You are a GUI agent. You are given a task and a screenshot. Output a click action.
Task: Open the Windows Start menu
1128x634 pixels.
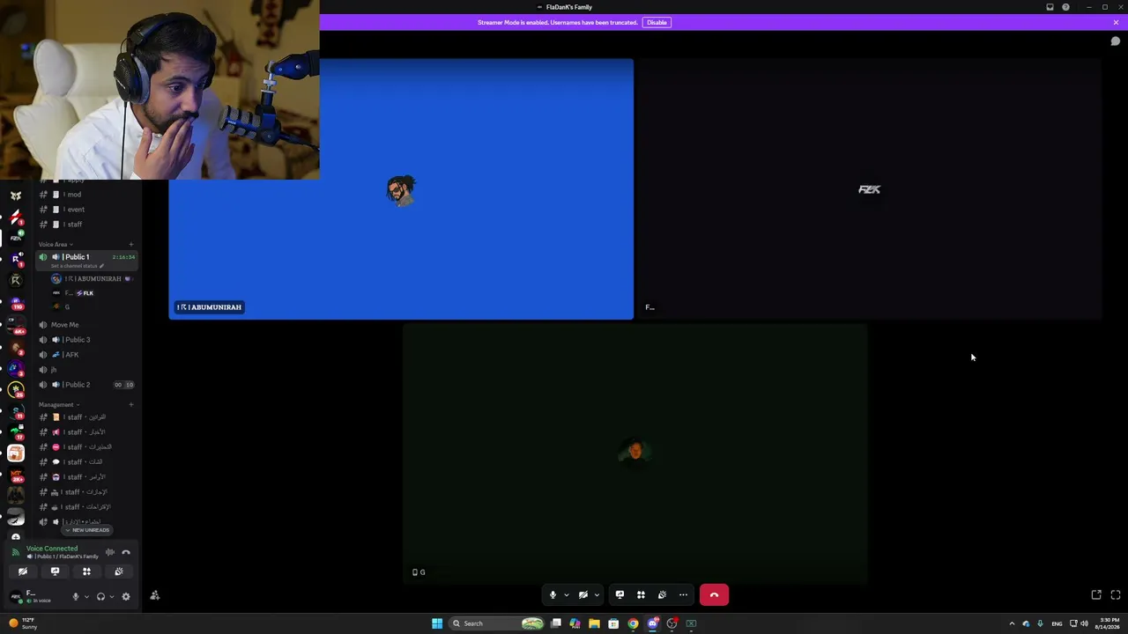[437, 623]
